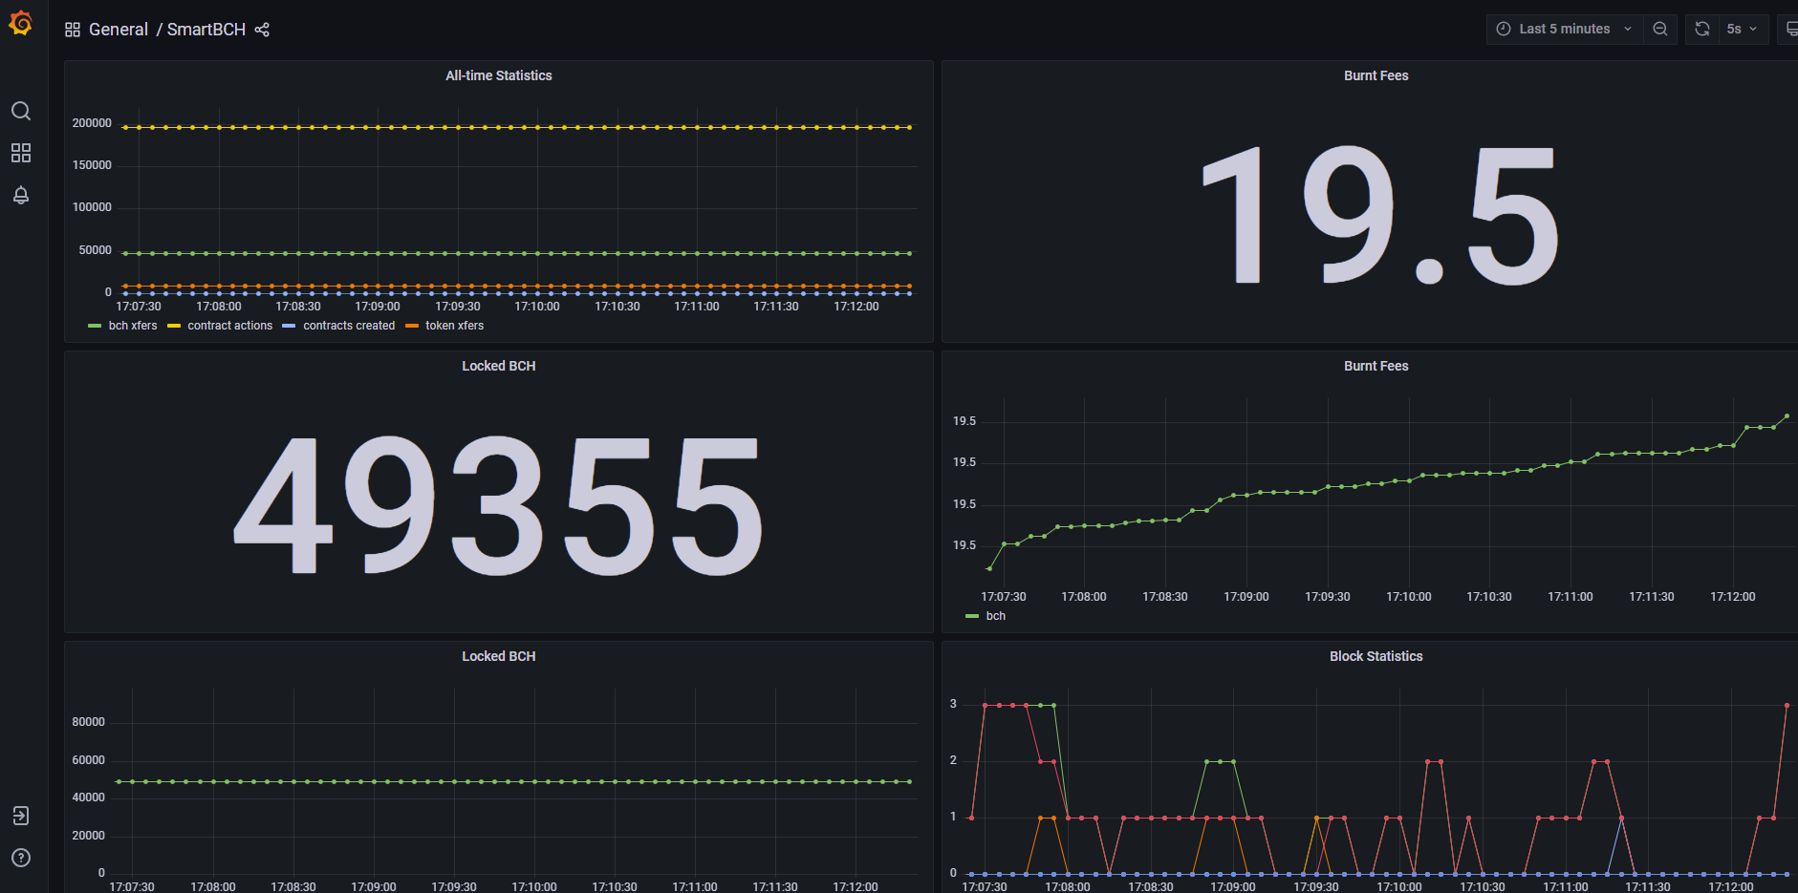This screenshot has width=1798, height=893.
Task: Open the Help question mark icon
Action: coord(20,858)
